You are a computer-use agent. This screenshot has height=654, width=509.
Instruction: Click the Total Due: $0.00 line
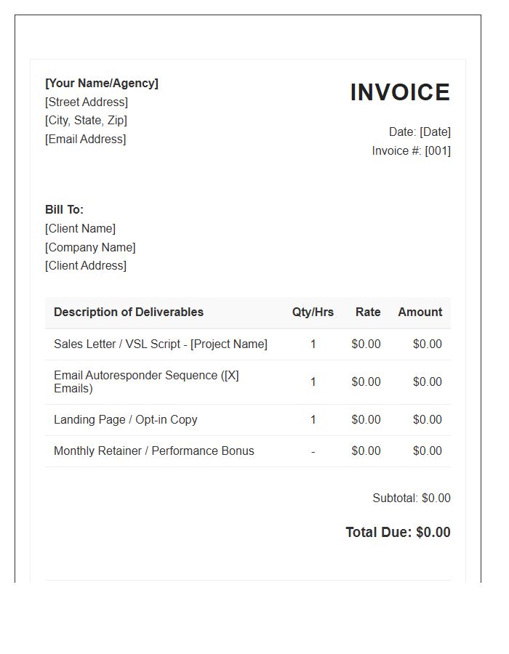tap(398, 533)
